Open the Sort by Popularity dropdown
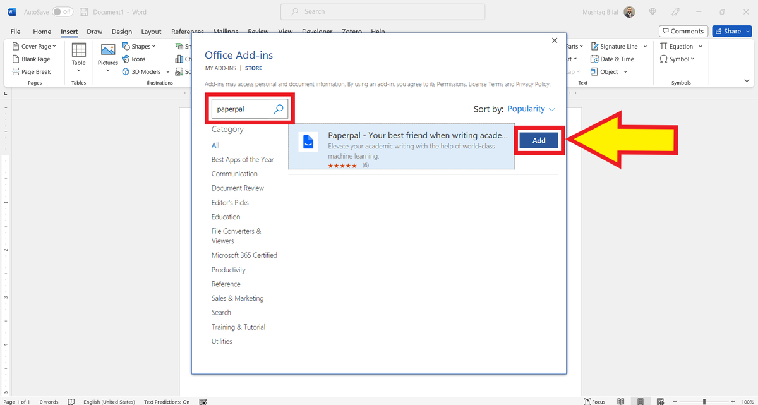758x405 pixels. (531, 109)
